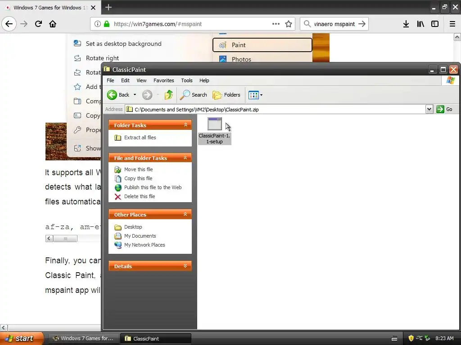Collapse the Folder Tasks panel
The height and width of the screenshot is (345, 461).
[185, 125]
